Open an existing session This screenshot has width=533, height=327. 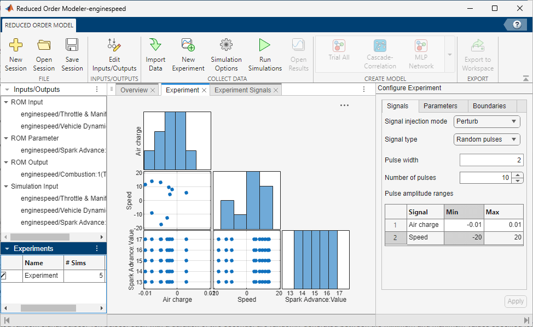pos(44,53)
